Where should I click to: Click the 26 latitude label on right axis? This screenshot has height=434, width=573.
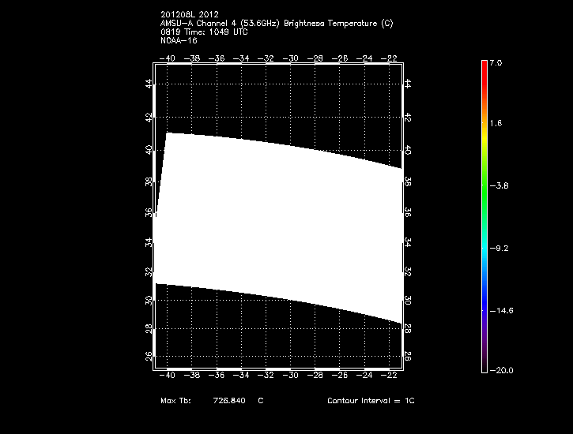point(409,357)
